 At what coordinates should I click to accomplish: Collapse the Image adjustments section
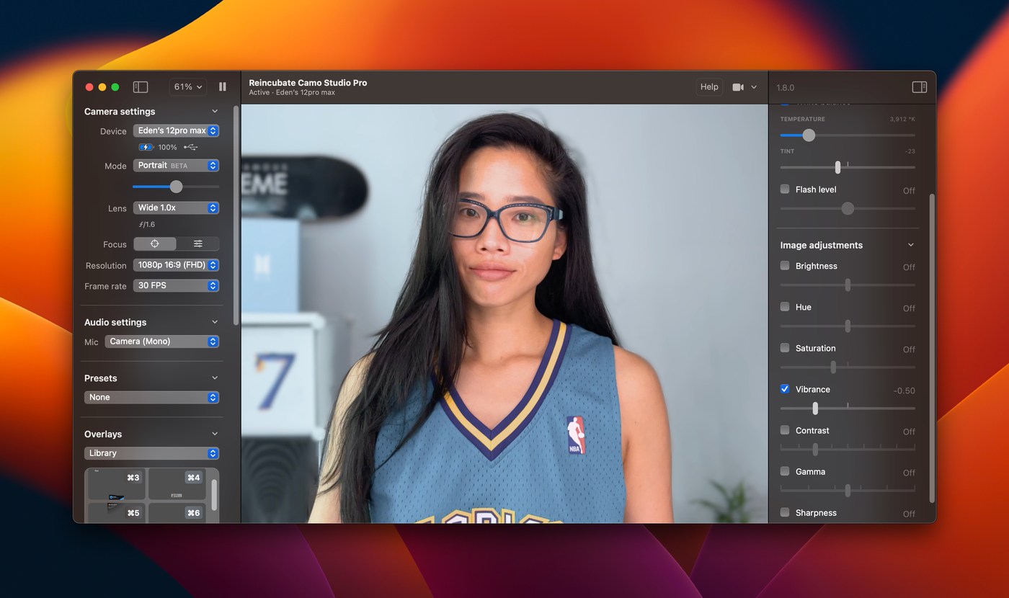coord(910,245)
